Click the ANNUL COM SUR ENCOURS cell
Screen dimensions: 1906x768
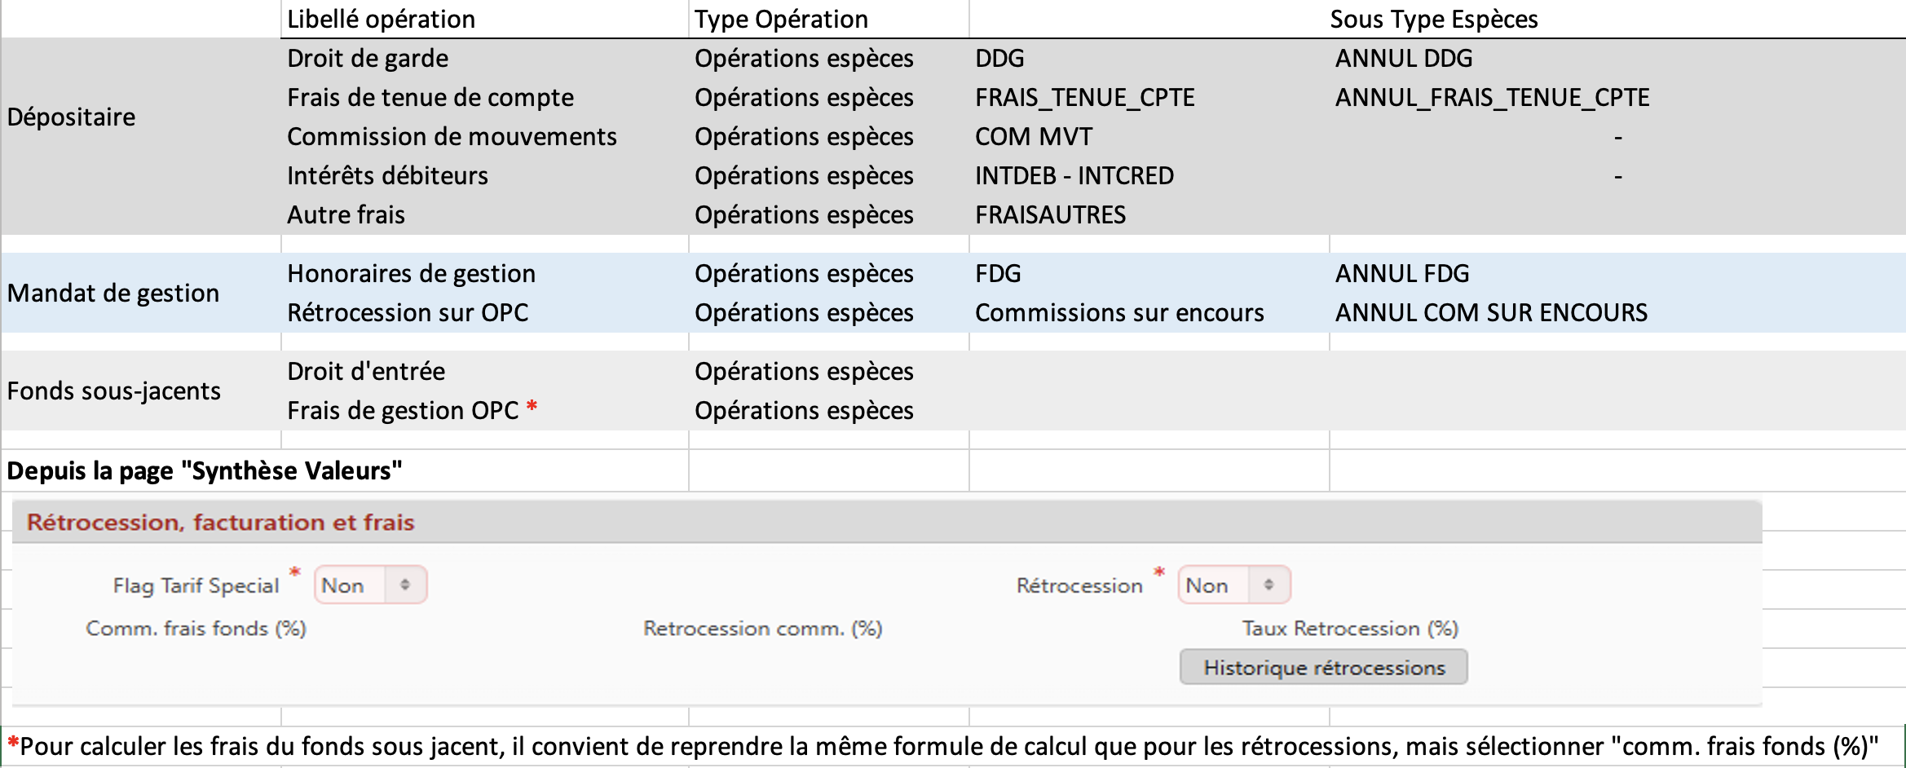click(x=1490, y=313)
